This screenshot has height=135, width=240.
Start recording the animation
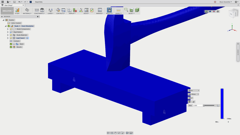(214, 11)
